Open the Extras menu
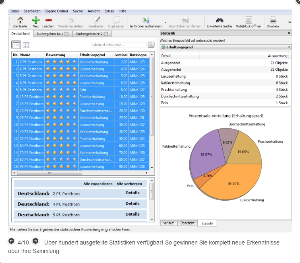Viewport: 300px width, 263px height. [109, 11]
